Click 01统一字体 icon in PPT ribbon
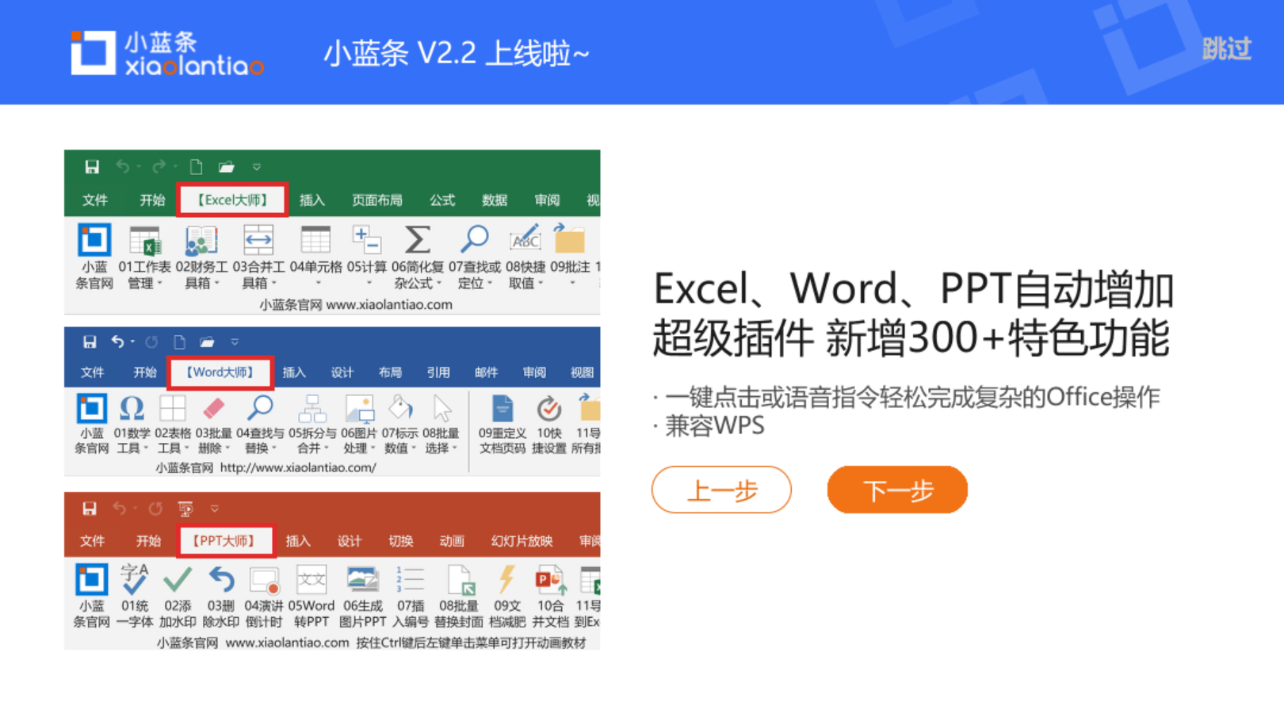This screenshot has width=1284, height=713. point(134,580)
